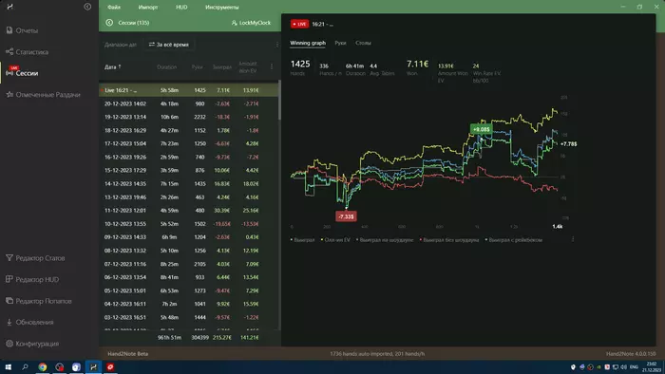Select session 14-12-2023 14:35
This screenshot has width=665, height=374.
(189, 184)
